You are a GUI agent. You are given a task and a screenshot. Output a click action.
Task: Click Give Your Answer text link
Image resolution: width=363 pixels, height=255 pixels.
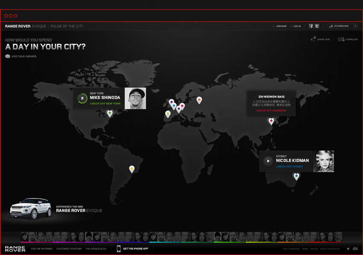point(24,56)
